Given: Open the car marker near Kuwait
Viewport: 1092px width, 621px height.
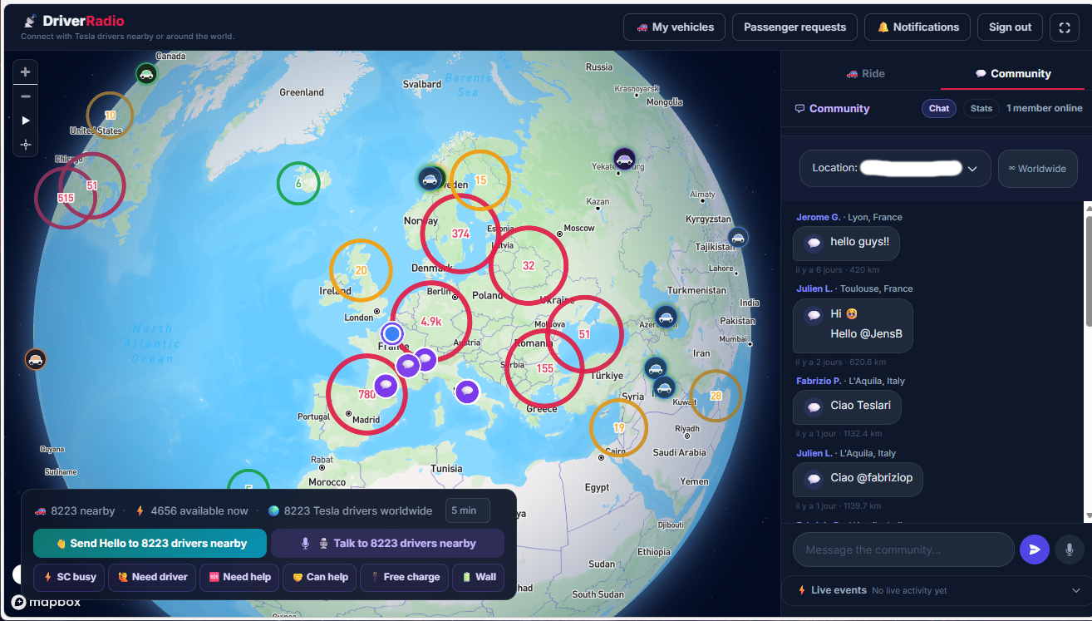Looking at the screenshot, I should pyautogui.click(x=663, y=387).
